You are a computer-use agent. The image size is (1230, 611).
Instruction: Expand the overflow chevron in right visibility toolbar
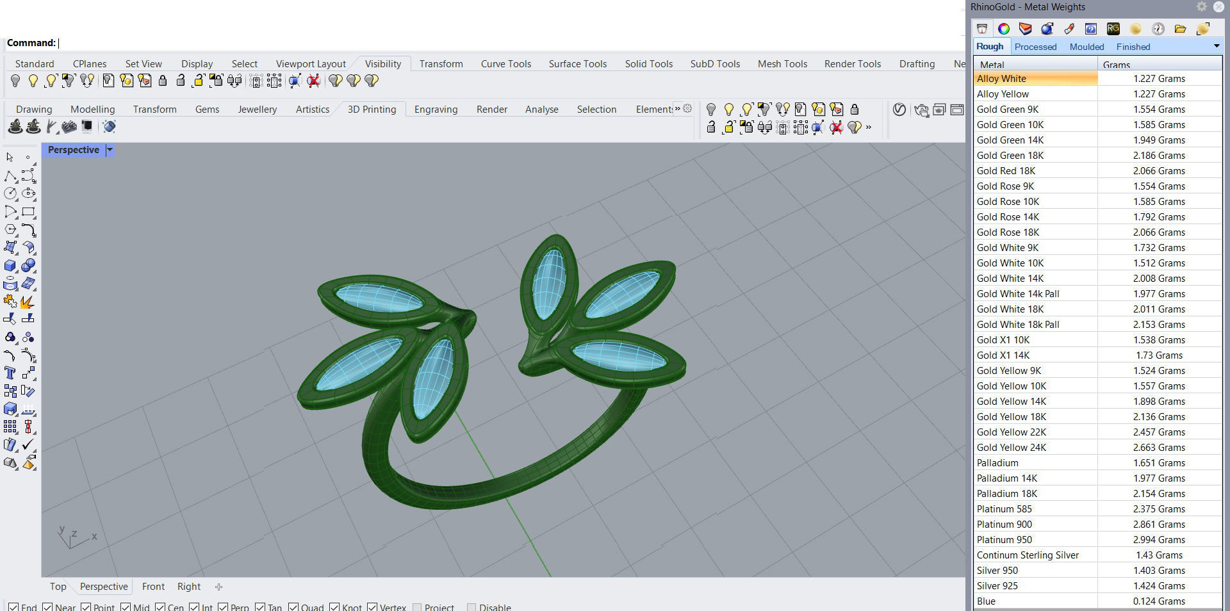(x=869, y=127)
